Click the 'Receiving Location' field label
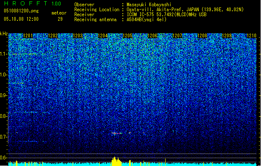Viewport: 261px width, 166px height. 97,10
